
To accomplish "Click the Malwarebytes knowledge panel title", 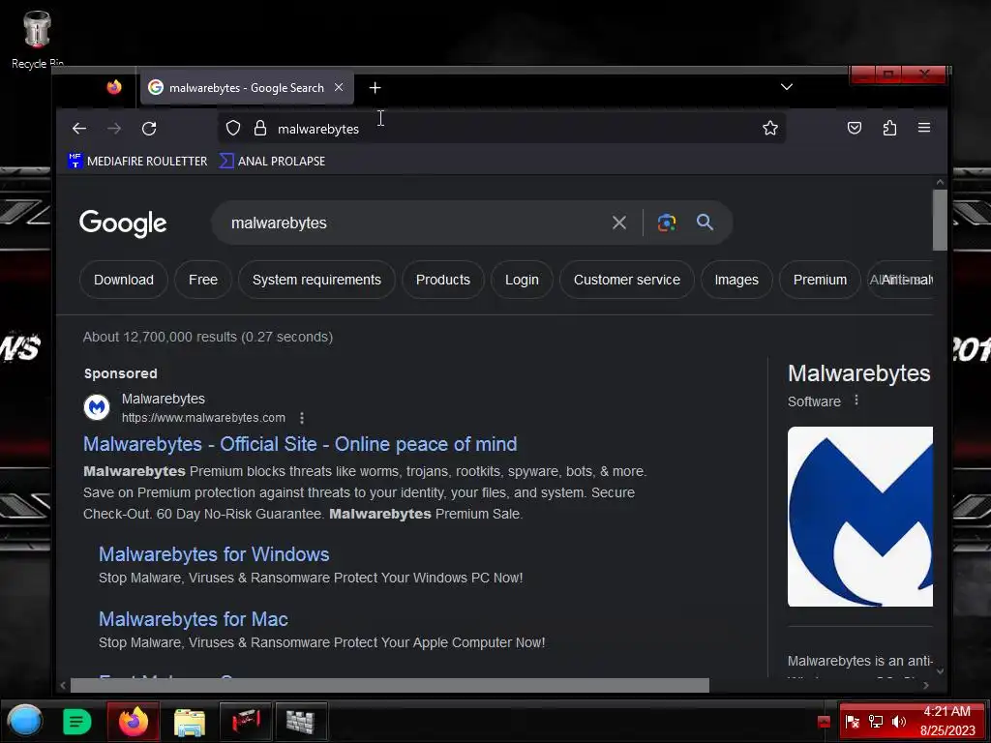I will tap(859, 373).
